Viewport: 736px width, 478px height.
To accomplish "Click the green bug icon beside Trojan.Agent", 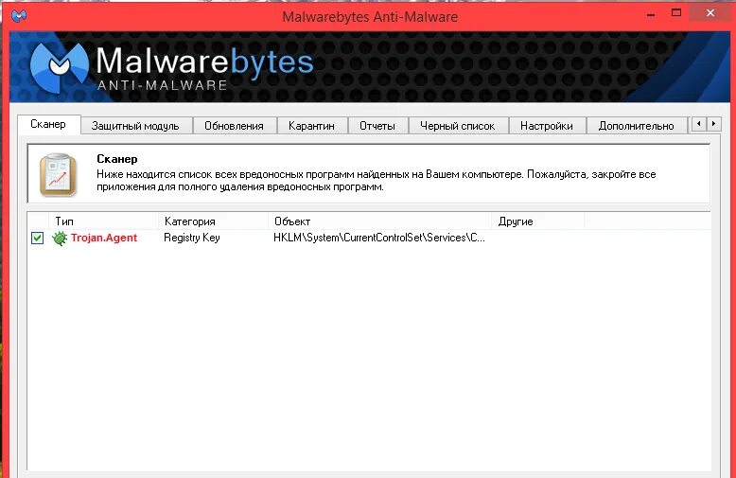I will click(x=60, y=239).
